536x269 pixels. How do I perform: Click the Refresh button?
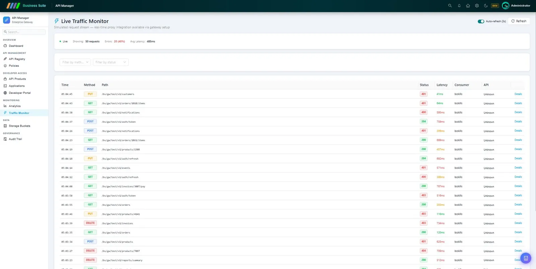(x=519, y=21)
